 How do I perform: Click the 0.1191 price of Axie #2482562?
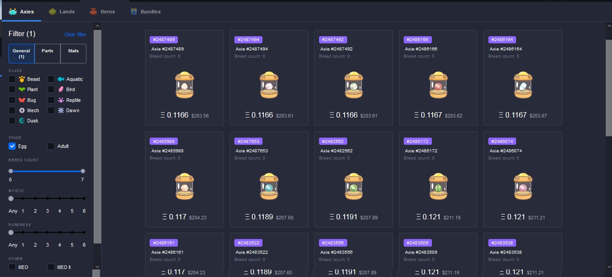pyautogui.click(x=343, y=217)
